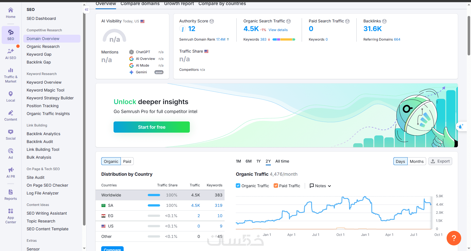Click the organic traffic line chart
This screenshot has height=251, width=471.
click(334, 213)
